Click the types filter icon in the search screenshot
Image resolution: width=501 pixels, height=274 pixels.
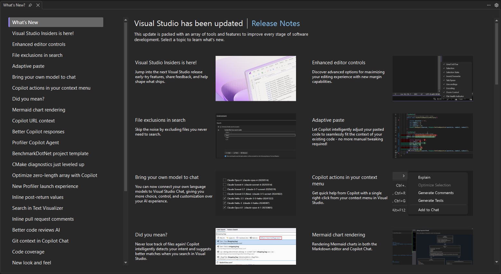point(227,238)
